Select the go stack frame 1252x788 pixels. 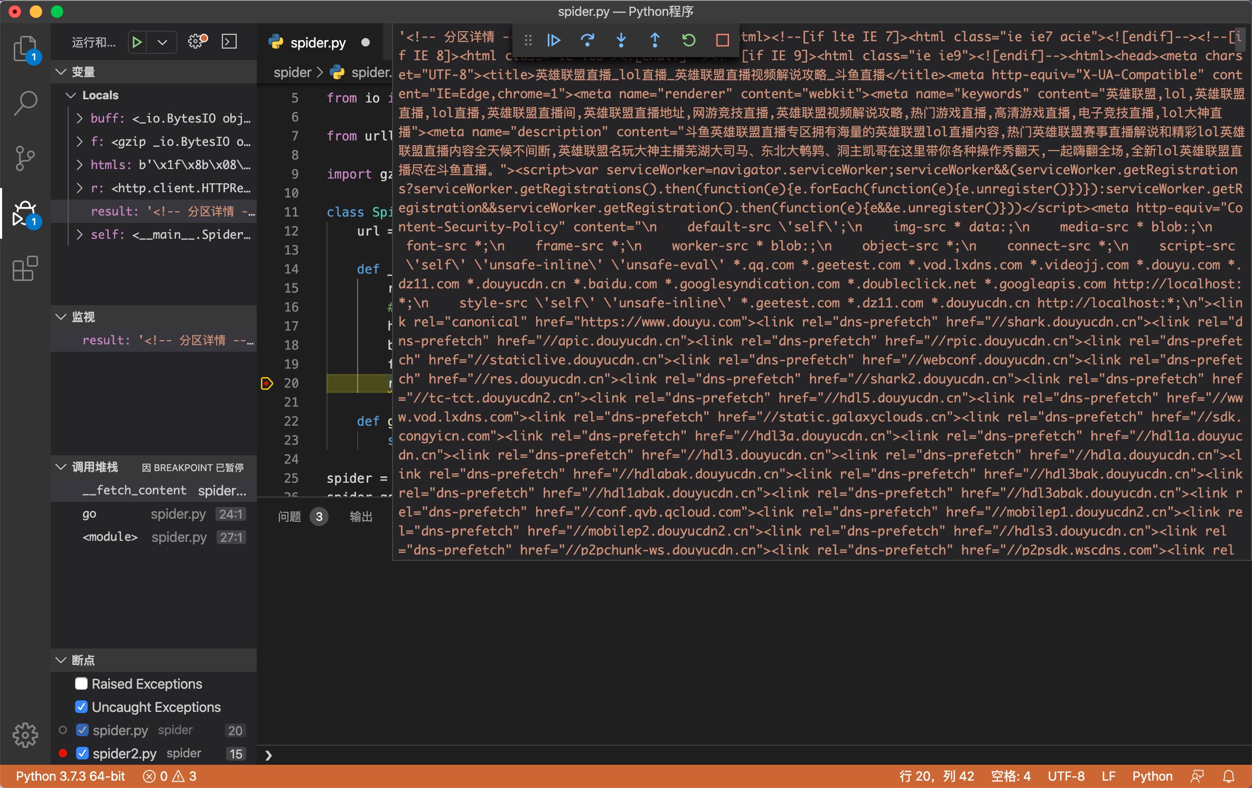[x=154, y=513]
